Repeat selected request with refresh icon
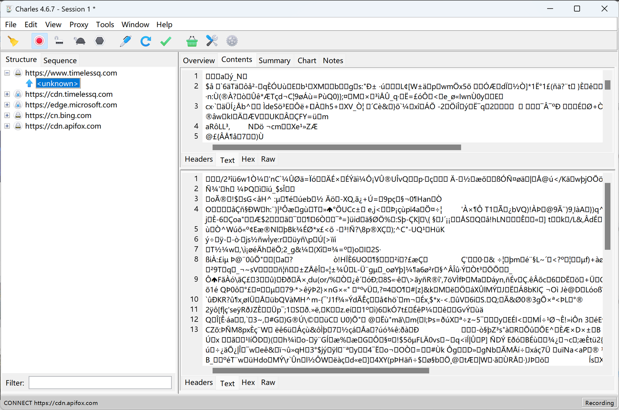Image resolution: width=619 pixels, height=410 pixels. tap(146, 41)
